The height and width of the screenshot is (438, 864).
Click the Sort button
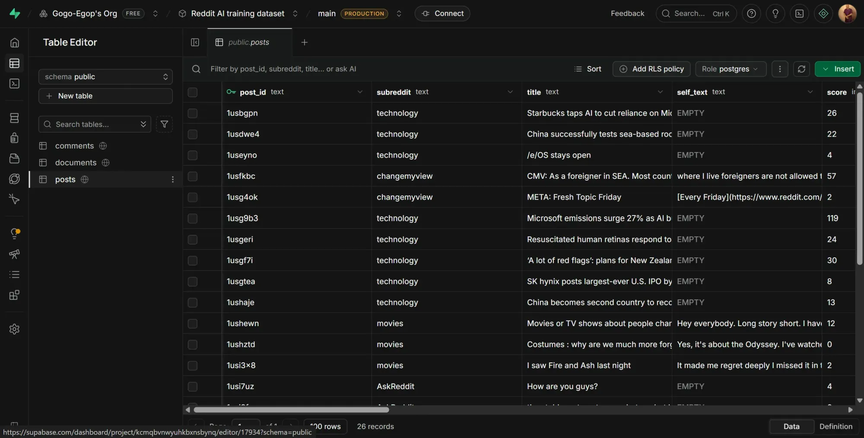pos(588,69)
